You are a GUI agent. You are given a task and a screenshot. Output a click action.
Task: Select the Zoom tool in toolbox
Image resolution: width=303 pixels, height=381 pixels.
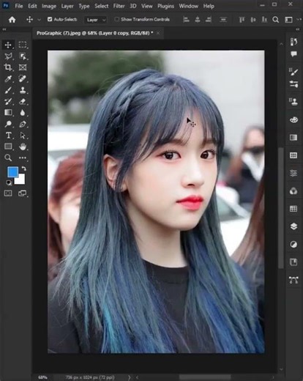8,158
